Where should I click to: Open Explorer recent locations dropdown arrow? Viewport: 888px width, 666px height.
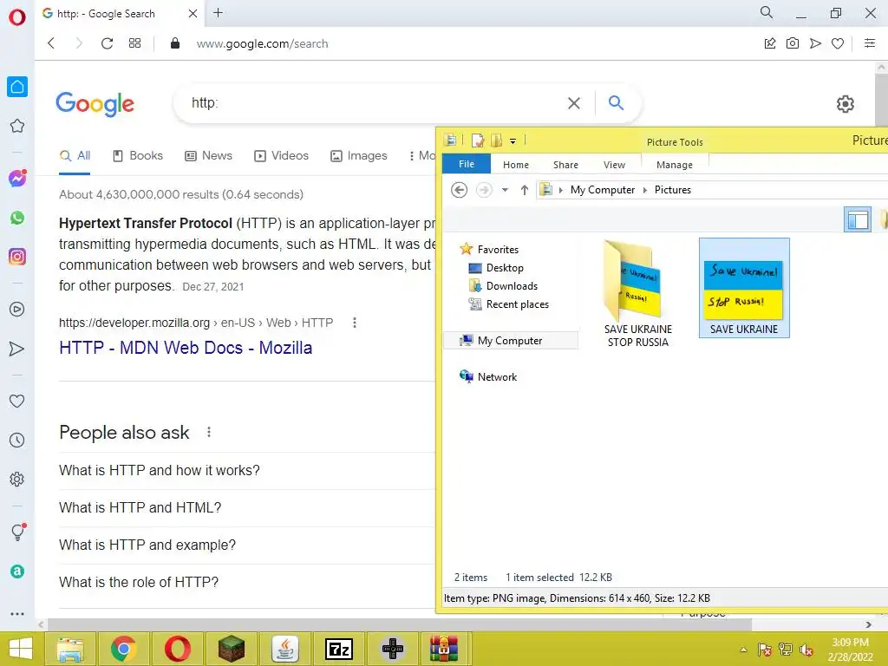(x=505, y=190)
